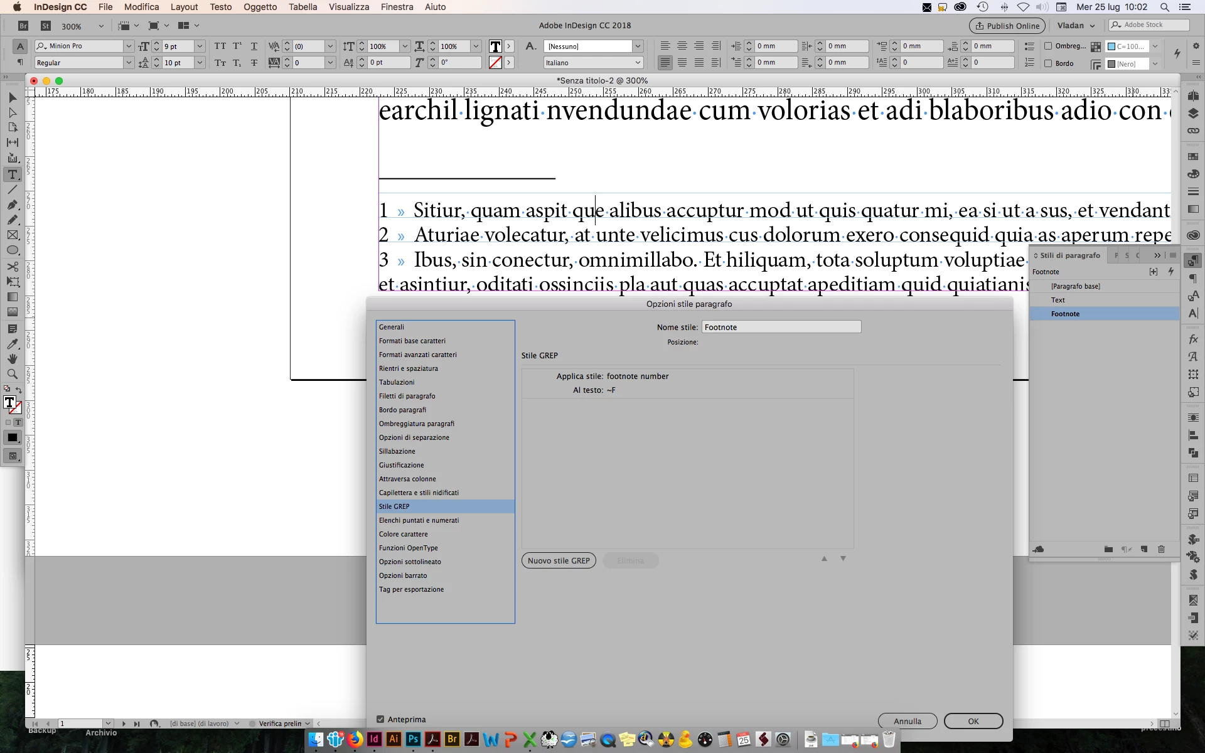Open the 300% zoom level dropdown
Screen dimensions: 1205x753
100,26
